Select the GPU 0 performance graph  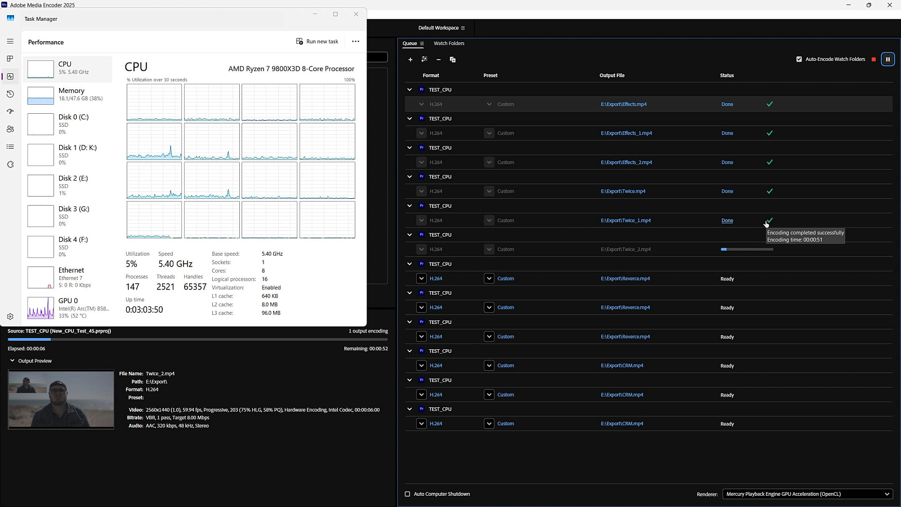click(41, 308)
